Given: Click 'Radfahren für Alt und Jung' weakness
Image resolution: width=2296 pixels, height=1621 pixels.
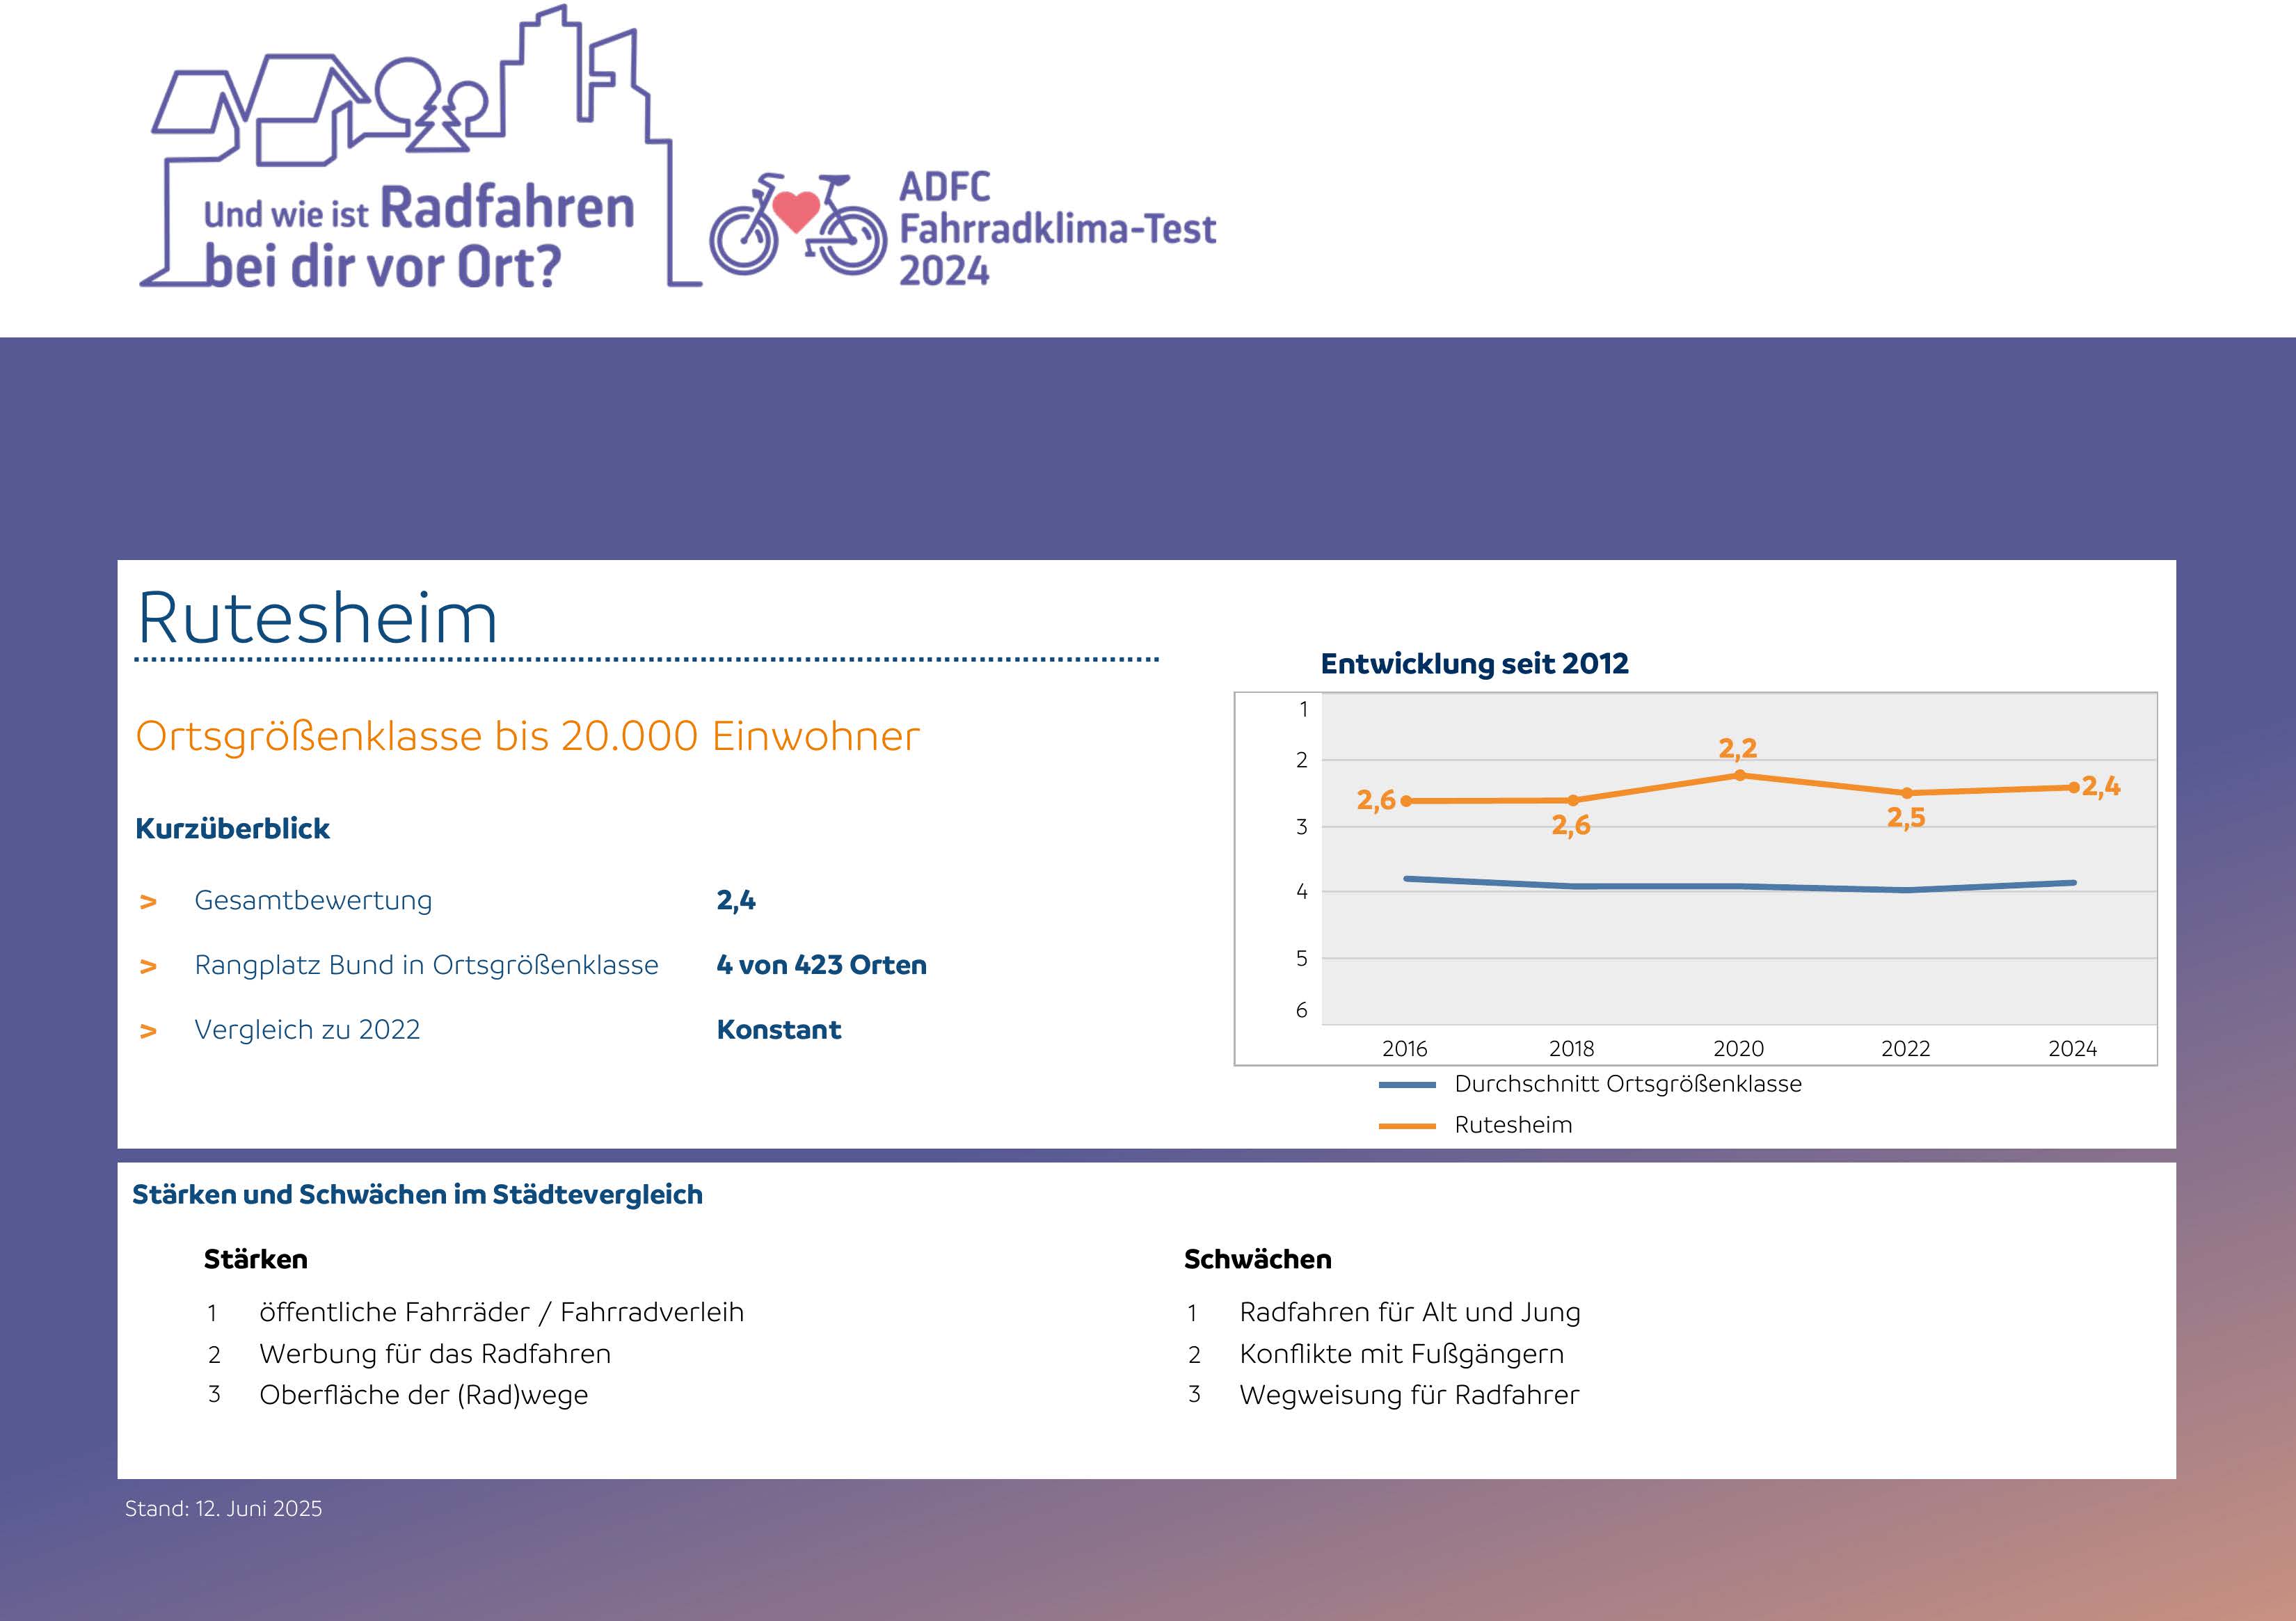Looking at the screenshot, I should [x=1409, y=1312].
